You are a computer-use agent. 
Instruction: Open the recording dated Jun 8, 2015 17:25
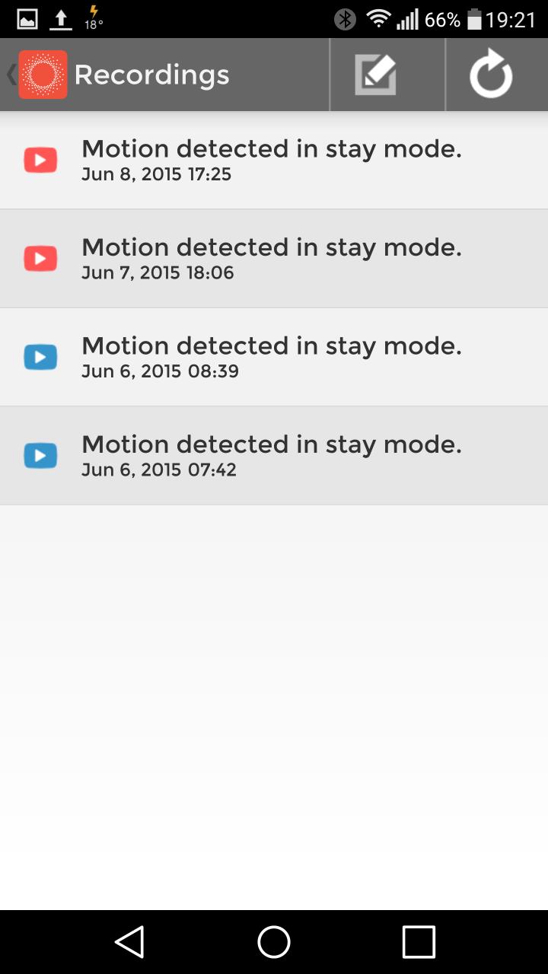(x=274, y=161)
